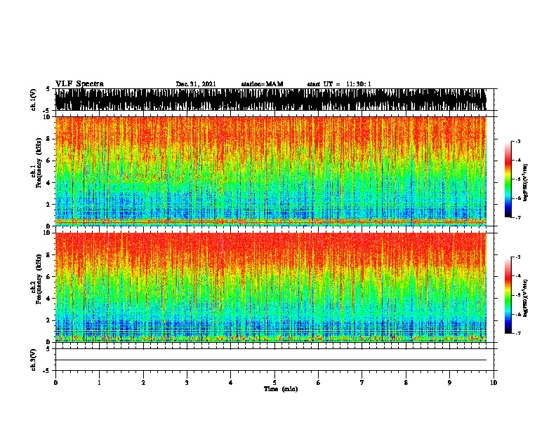Click time axis tick label 0

(x=55, y=383)
